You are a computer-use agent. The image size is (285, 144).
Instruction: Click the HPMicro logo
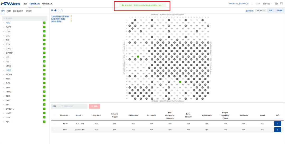tap(11, 4)
